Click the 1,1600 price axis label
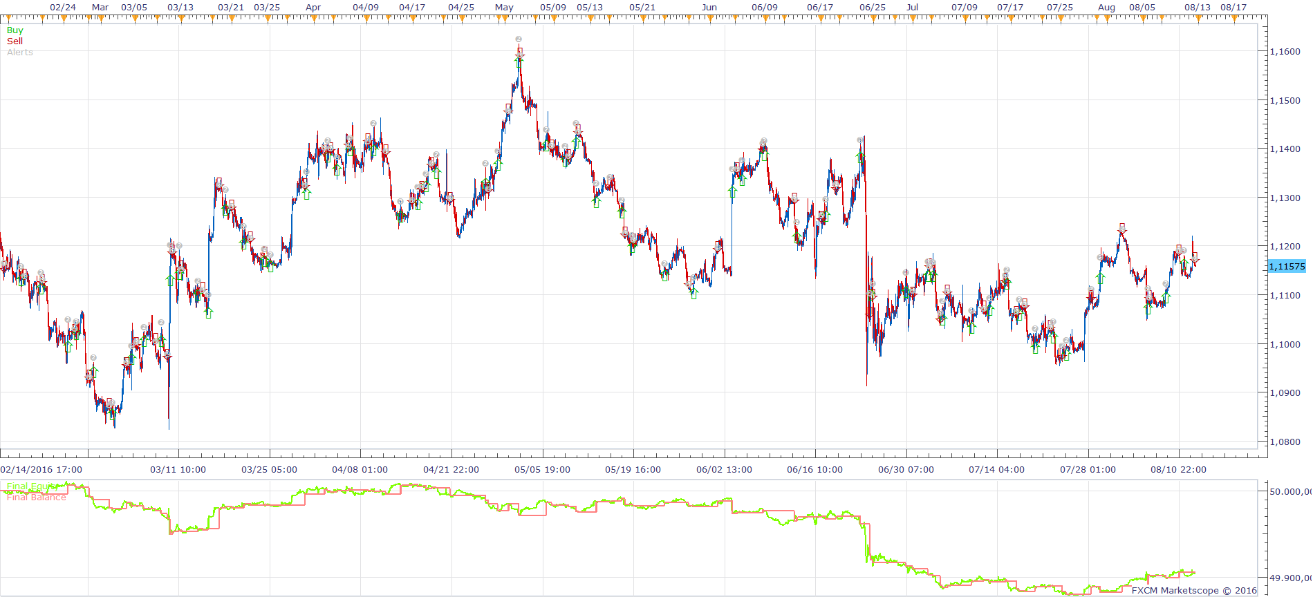 pos(1285,52)
